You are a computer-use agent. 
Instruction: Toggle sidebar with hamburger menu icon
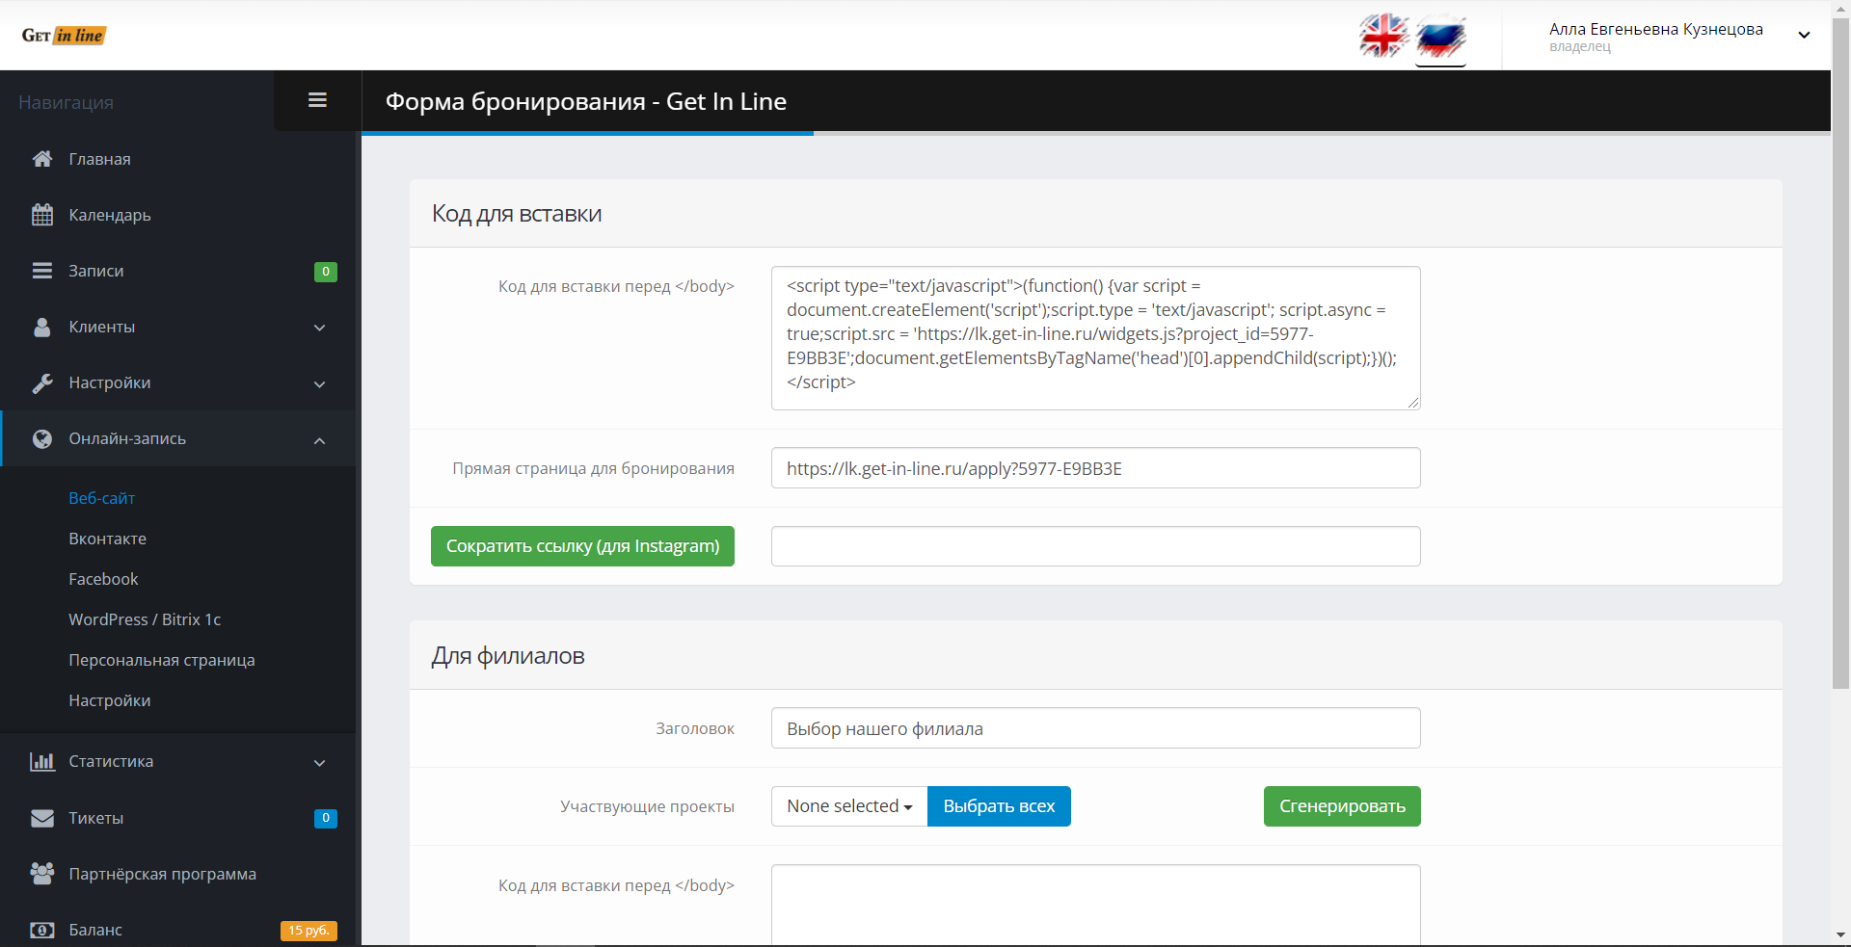317,100
